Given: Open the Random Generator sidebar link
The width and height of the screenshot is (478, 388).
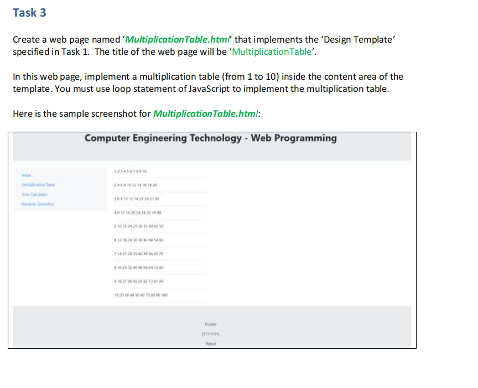Looking at the screenshot, I should coord(38,205).
